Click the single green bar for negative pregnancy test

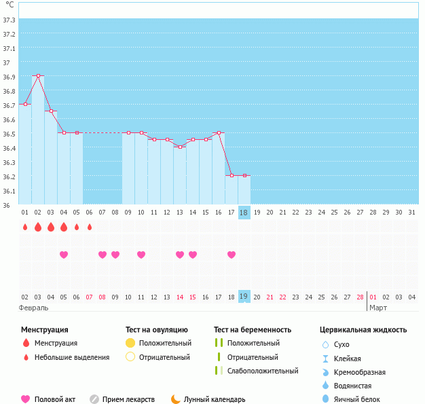click(x=219, y=357)
